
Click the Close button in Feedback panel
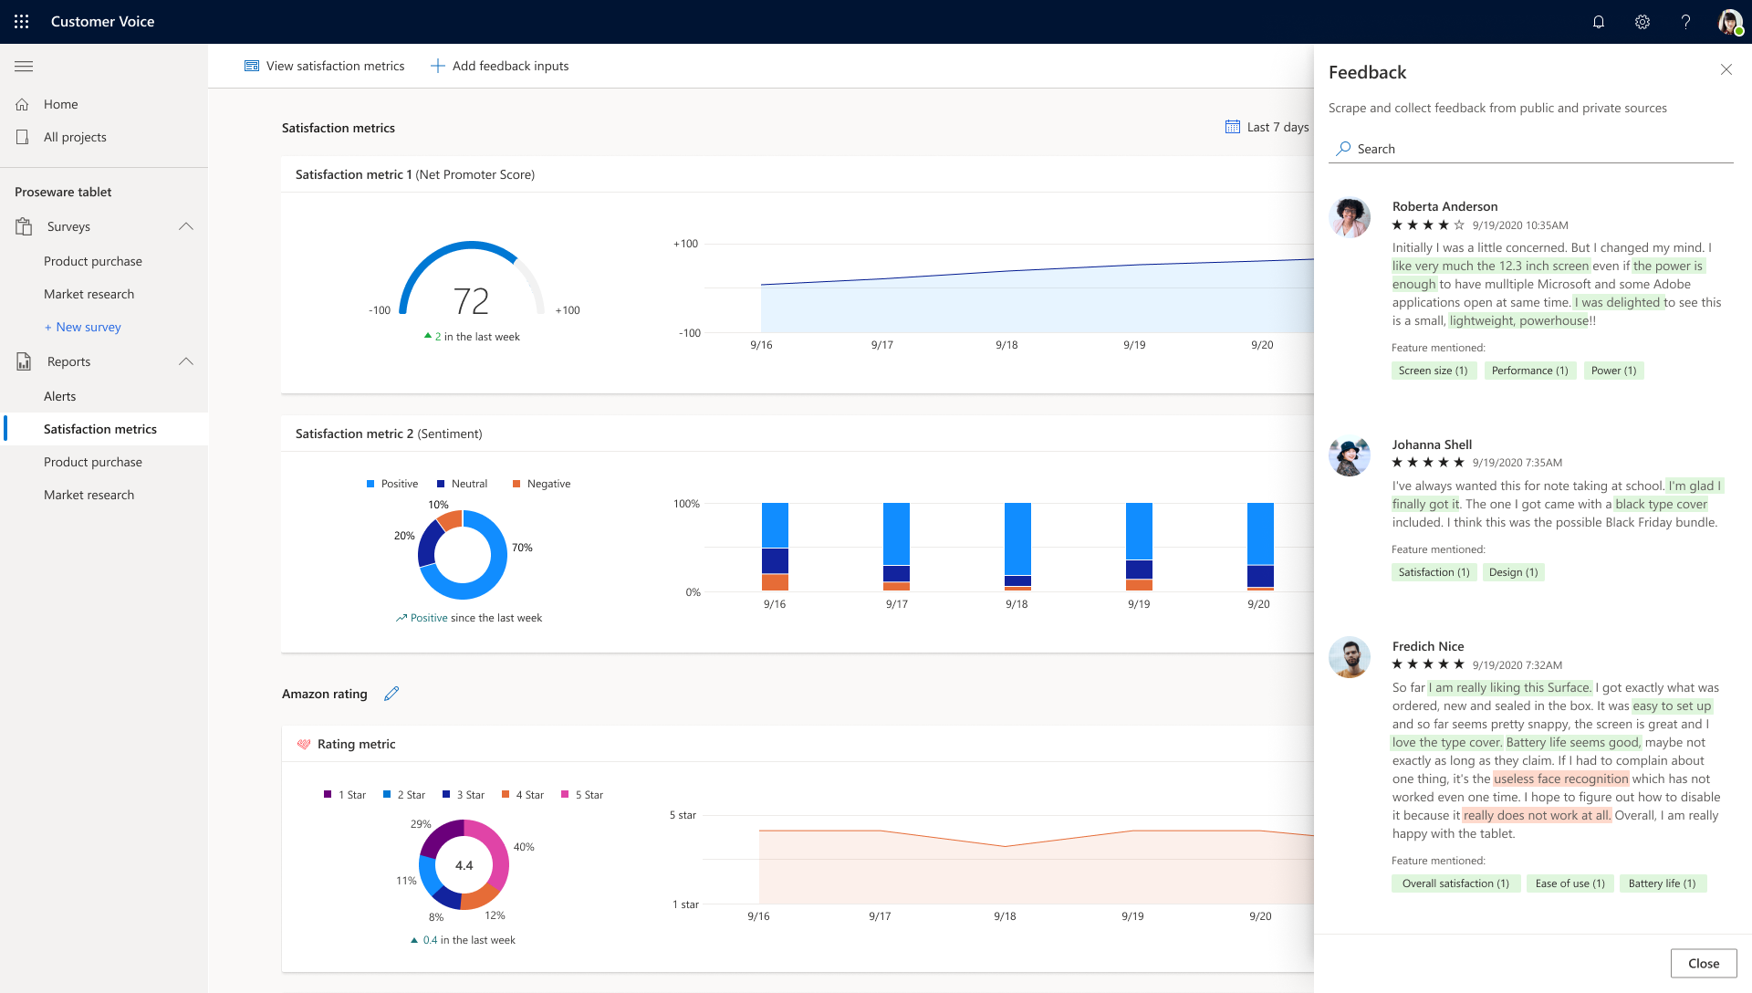1704,963
